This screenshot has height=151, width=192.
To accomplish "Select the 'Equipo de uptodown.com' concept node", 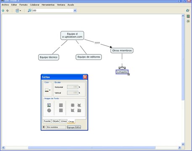I will (72, 35).
